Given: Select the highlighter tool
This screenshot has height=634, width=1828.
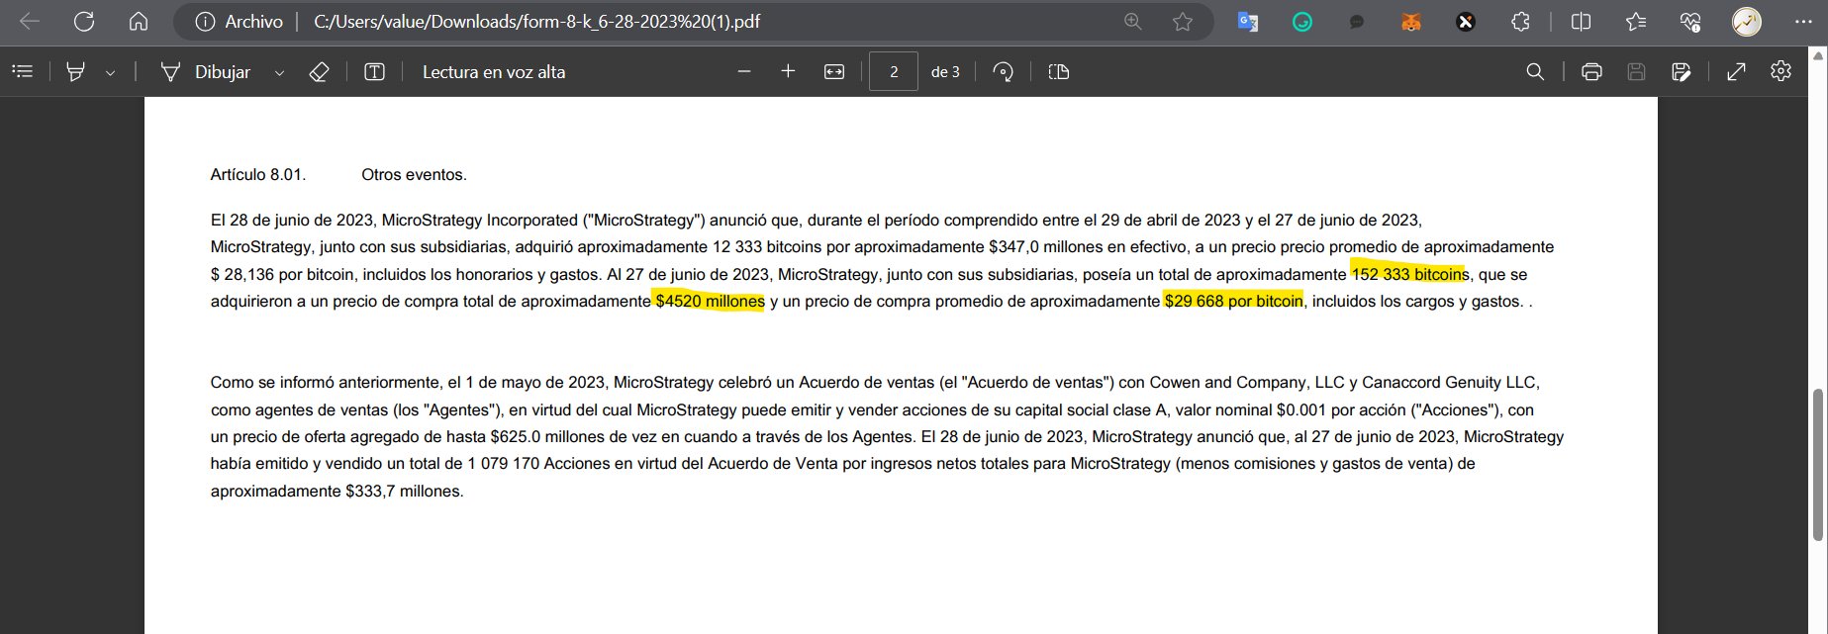Looking at the screenshot, I should tap(75, 71).
